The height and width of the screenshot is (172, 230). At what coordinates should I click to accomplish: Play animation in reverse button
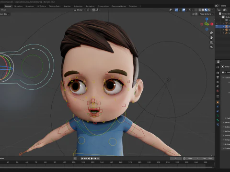89,159
